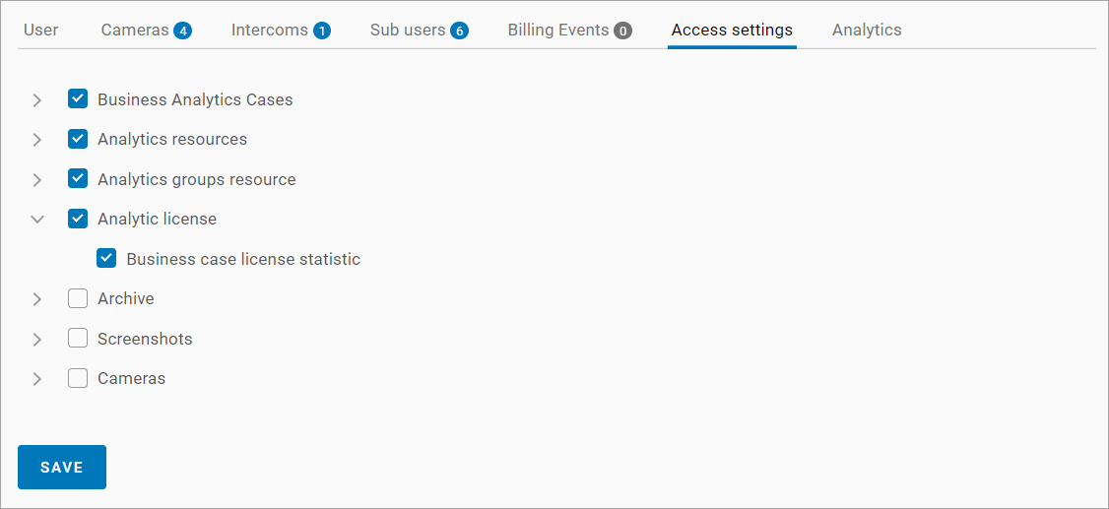This screenshot has height=509, width=1109.
Task: Uncheck the Analytic license checkbox
Action: [x=78, y=219]
